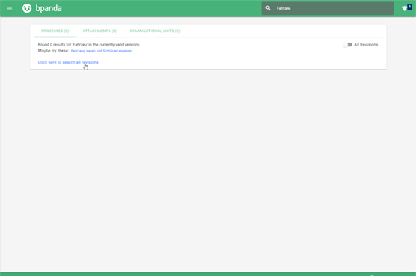
Task: Click the 'All Revisions' label text
Action: (x=366, y=45)
